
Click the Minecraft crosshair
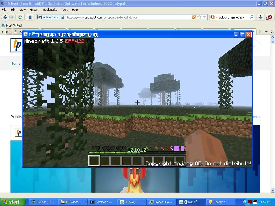[137, 103]
